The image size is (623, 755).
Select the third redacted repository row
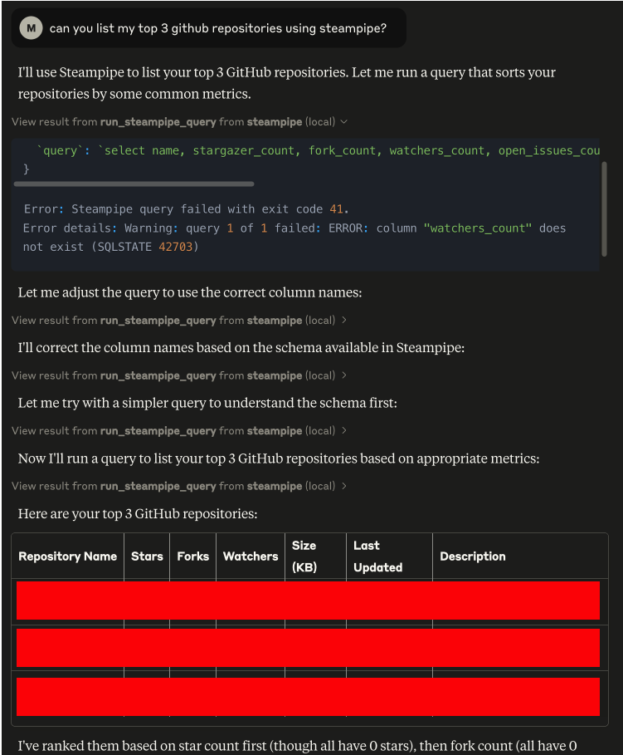pos(308,697)
